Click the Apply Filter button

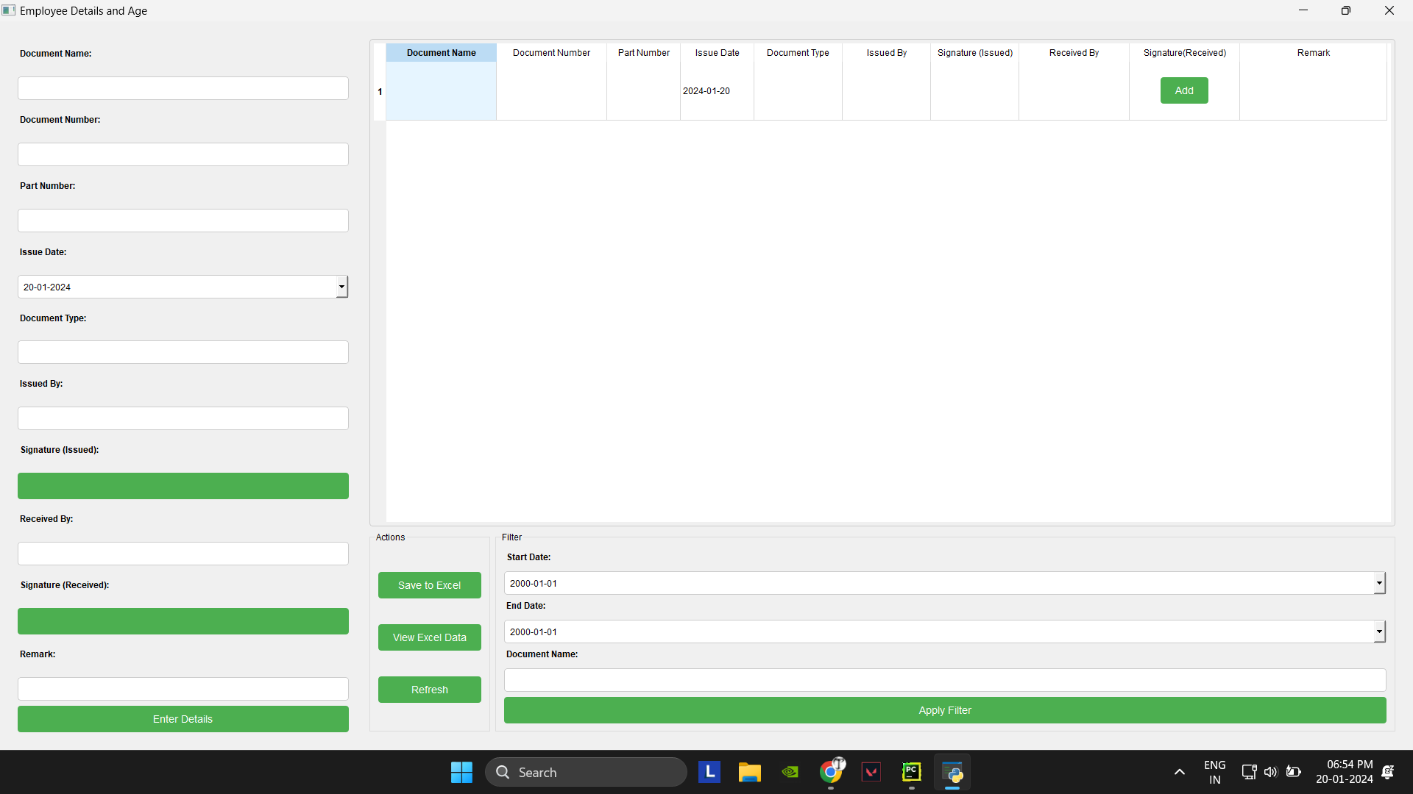pos(944,710)
